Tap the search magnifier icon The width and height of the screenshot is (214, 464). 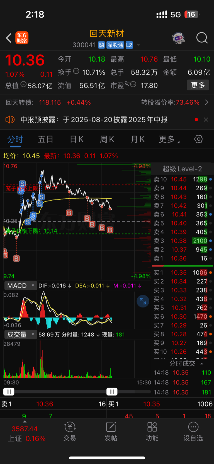[x=202, y=38]
